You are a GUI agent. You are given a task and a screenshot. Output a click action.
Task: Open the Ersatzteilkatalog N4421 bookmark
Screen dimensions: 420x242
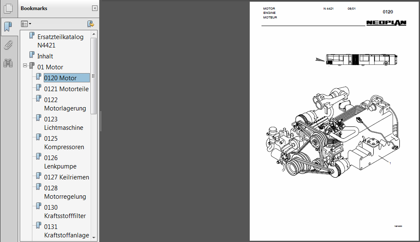(x=60, y=41)
